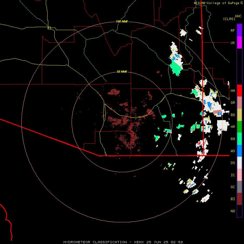Click the 50 NMI range ring label
244x244 pixels.
122,72
